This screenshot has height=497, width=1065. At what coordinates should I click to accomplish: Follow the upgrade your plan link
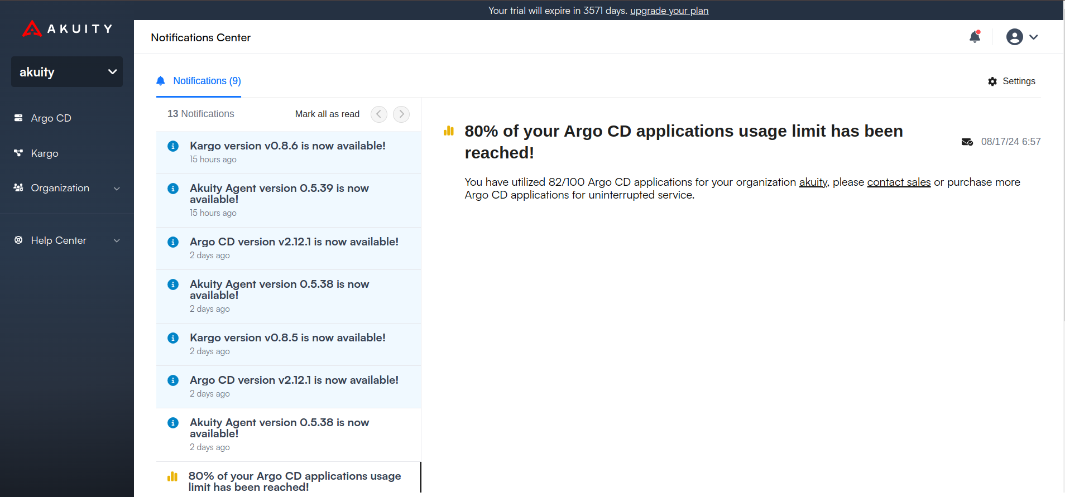click(x=669, y=11)
